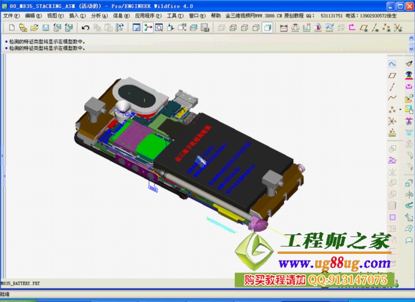
Task: Select the Datum Axis creation tool
Action: pyautogui.click(x=392, y=86)
